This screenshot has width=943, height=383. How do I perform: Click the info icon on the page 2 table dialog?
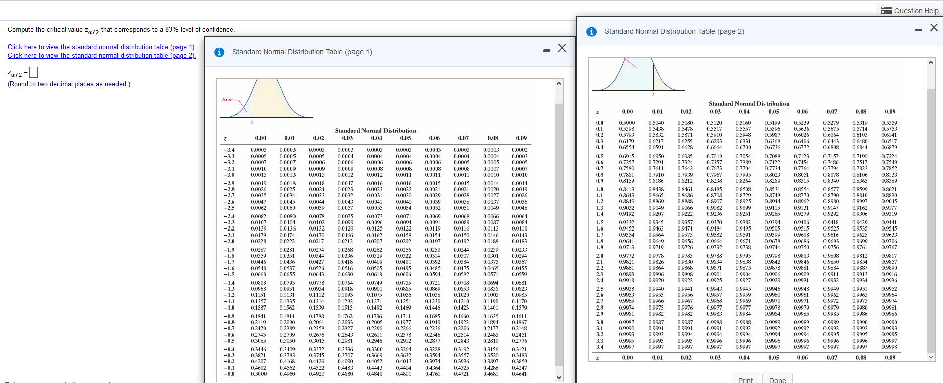(592, 32)
